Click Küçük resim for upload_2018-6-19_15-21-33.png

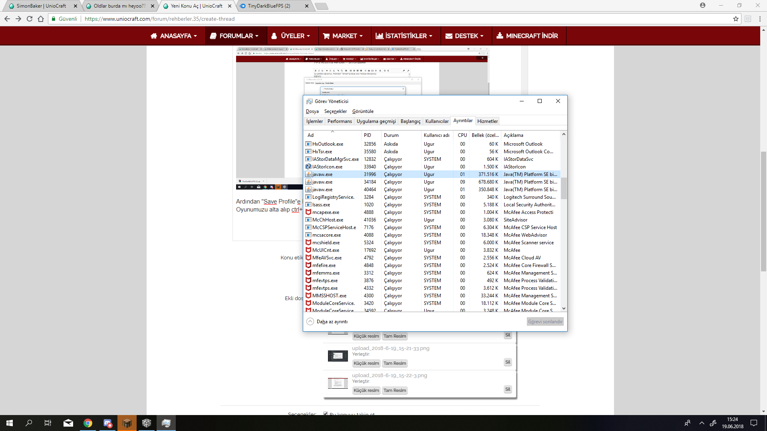click(366, 364)
